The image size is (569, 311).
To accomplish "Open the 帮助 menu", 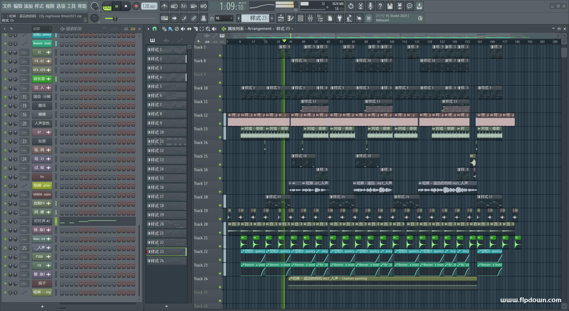I will (82, 6).
